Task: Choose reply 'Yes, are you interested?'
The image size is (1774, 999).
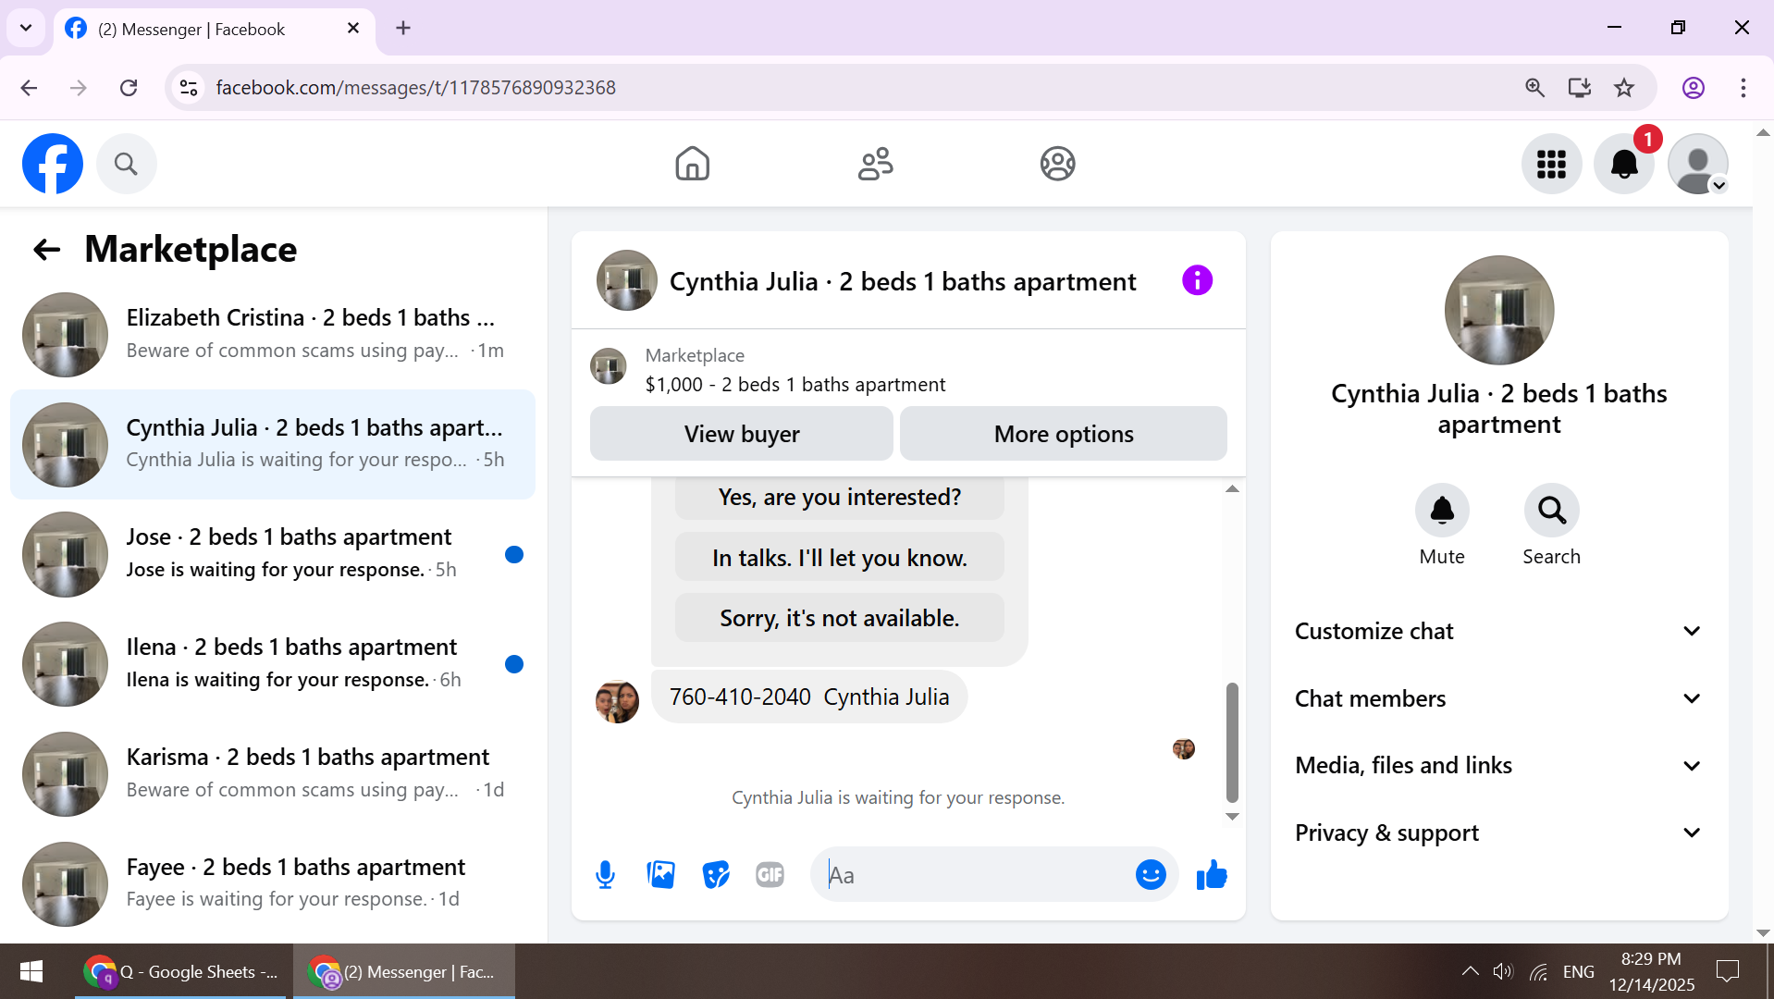Action: click(840, 497)
